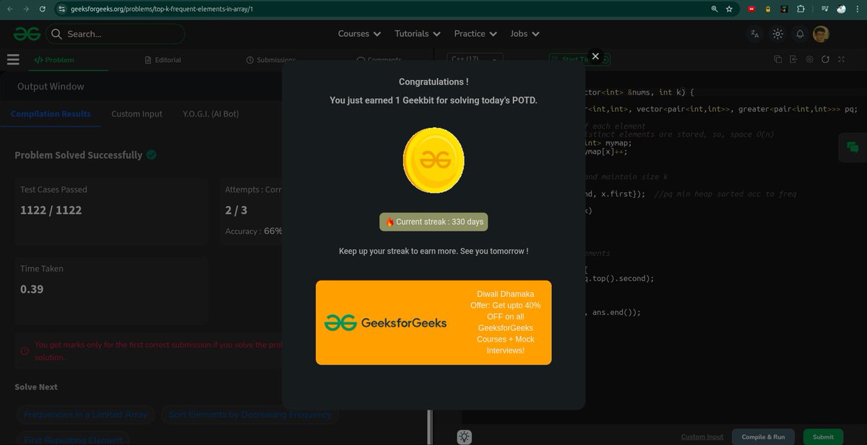Click the browser address bar URL
This screenshot has height=445, width=867.
pyautogui.click(x=163, y=9)
